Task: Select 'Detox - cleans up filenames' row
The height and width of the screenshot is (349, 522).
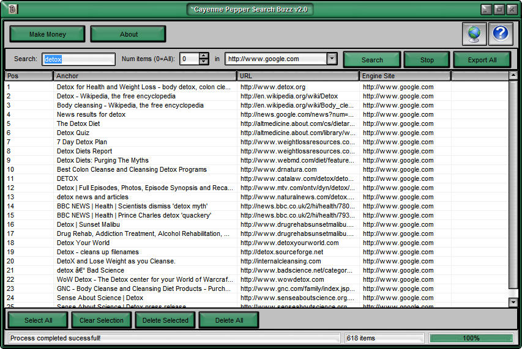Action: click(256, 252)
